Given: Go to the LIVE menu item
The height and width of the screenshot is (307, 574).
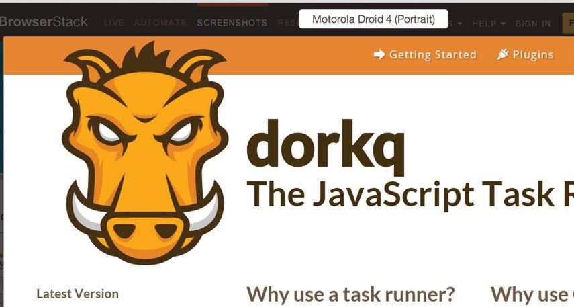Looking at the screenshot, I should [113, 23].
